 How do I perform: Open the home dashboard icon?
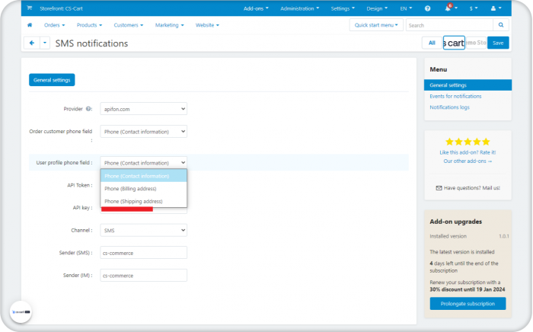point(30,25)
